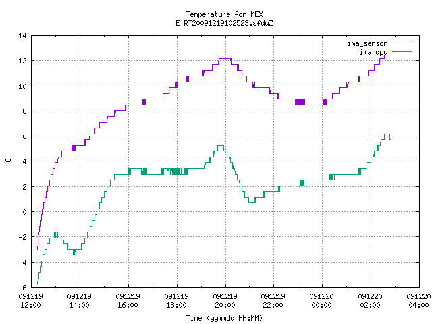Click the y-axis tick label 2

(x=24, y=187)
